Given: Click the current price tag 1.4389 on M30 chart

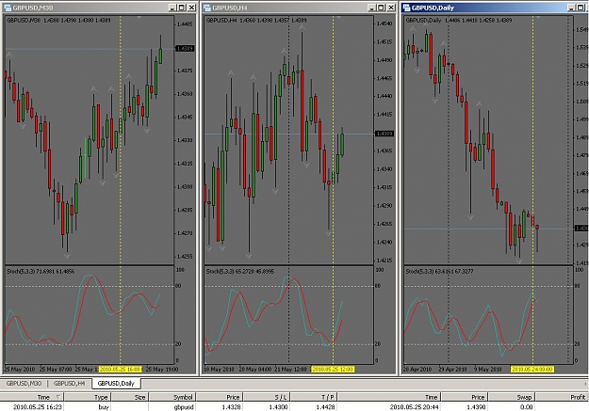Looking at the screenshot, I should click(185, 48).
